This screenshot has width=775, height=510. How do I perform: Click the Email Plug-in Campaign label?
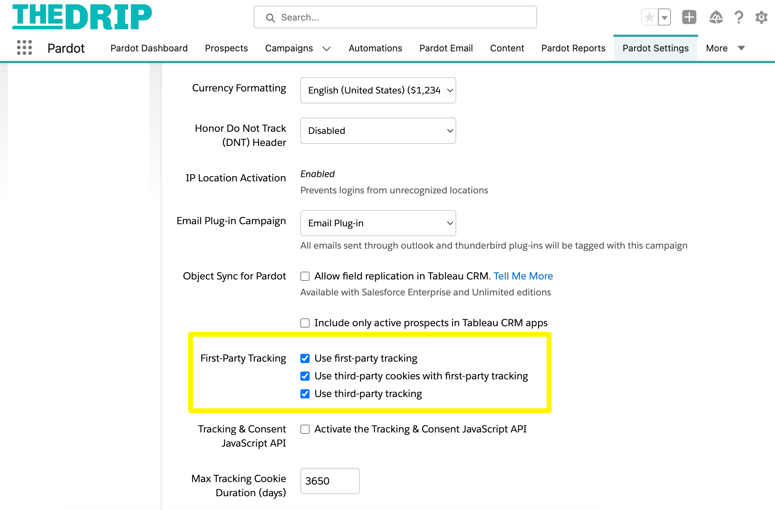[231, 221]
